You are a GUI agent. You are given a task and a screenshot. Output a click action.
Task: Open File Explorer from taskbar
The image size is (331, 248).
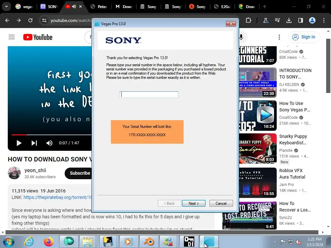click(88, 242)
